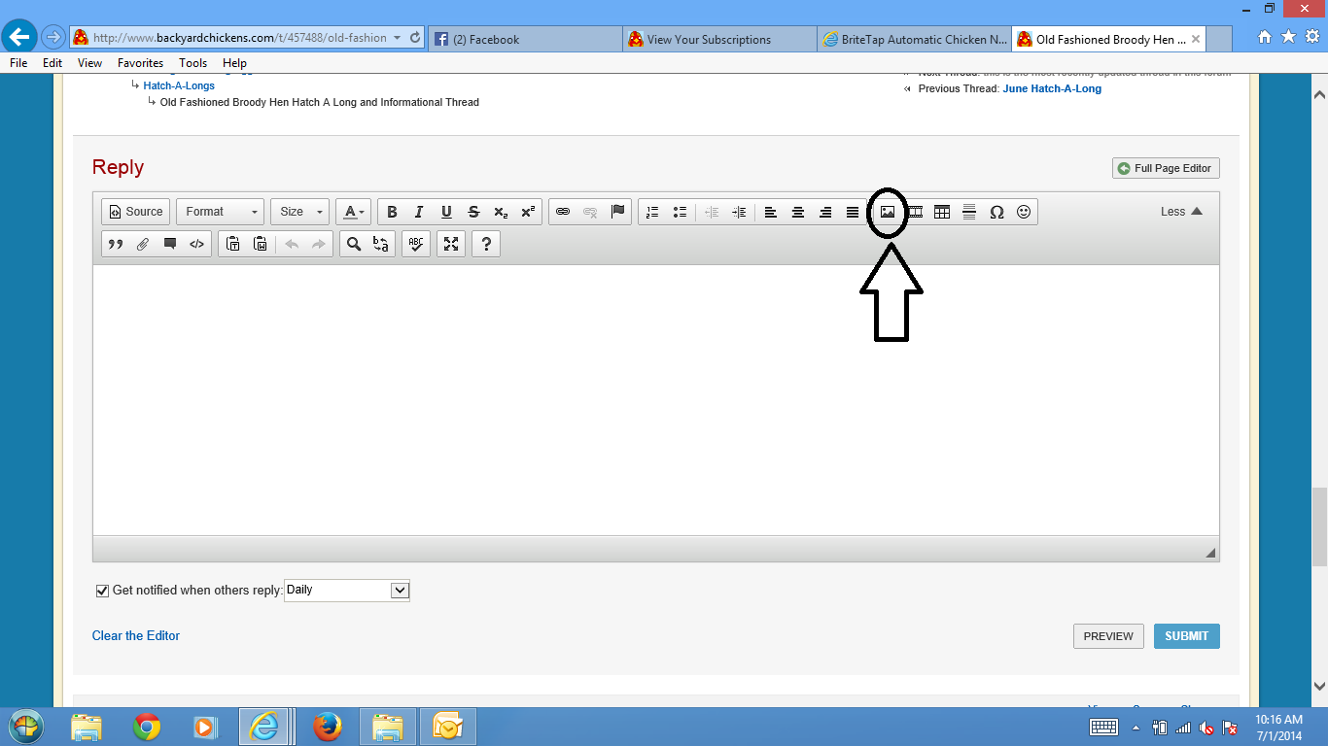1328x746 pixels.
Task: Open the Format dropdown
Action: [x=221, y=212]
